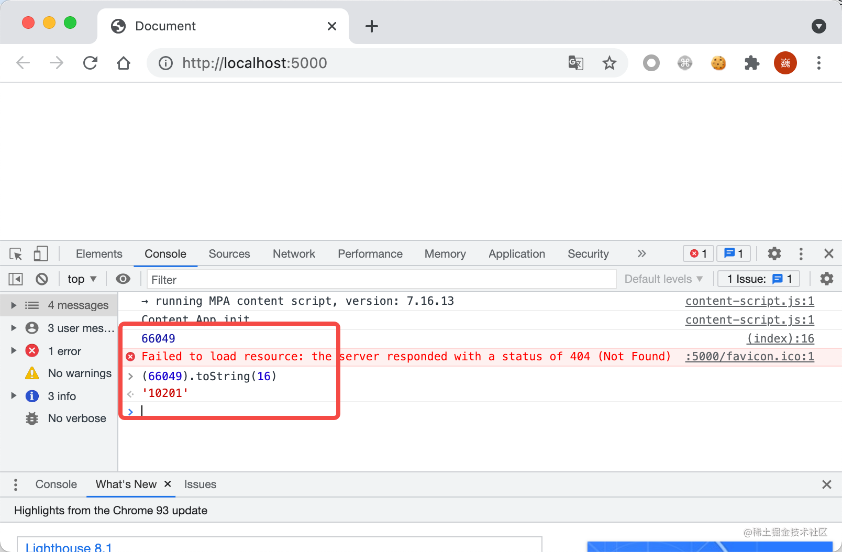Open DevTools customize three-dot menu
This screenshot has height=552, width=842.
click(801, 254)
